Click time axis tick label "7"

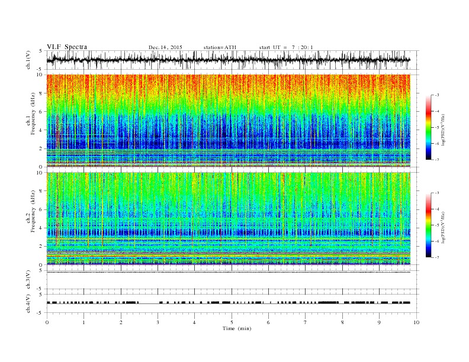pyautogui.click(x=306, y=322)
